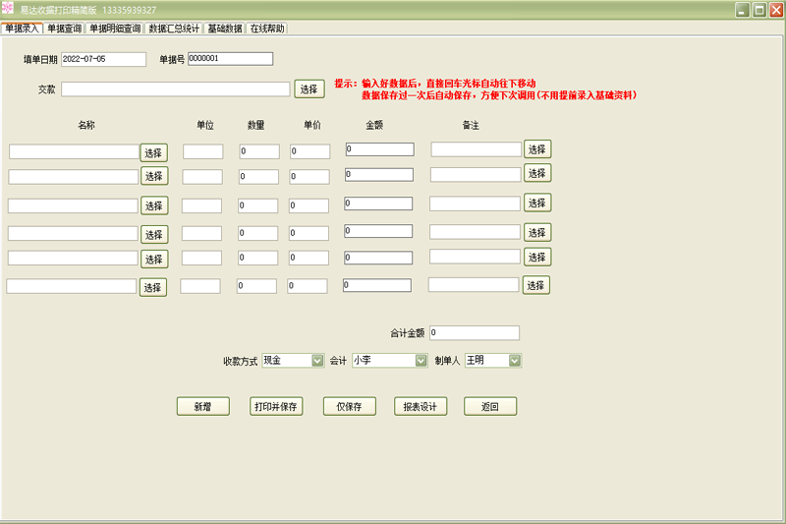This screenshot has height=524, width=786.
Task: Click the 交款 input field
Action: click(x=176, y=89)
